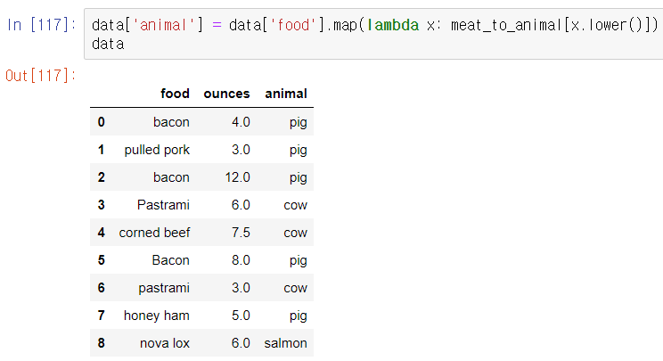Click the 12.0 ounces value
Image resolution: width=663 pixels, height=361 pixels.
point(237,177)
